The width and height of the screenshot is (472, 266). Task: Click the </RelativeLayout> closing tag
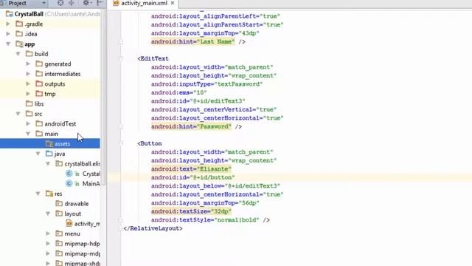click(x=153, y=228)
